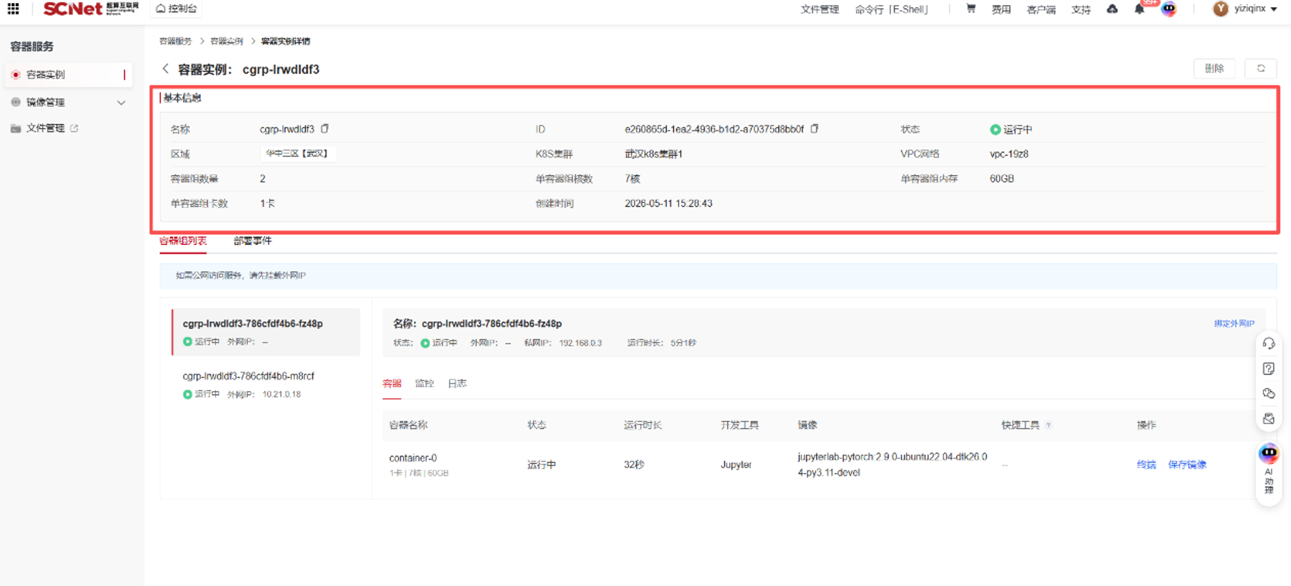
Task: Open the feedback mail icon in floating toolbar
Action: point(1269,418)
